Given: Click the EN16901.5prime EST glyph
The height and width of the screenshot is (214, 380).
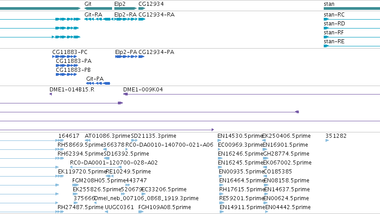Looking at the screenshot, I should pyautogui.click(x=265, y=149).
